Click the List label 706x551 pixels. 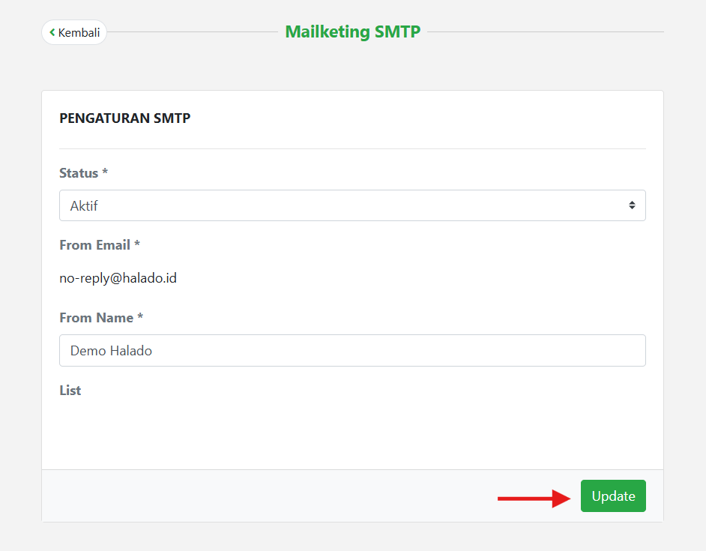70,391
